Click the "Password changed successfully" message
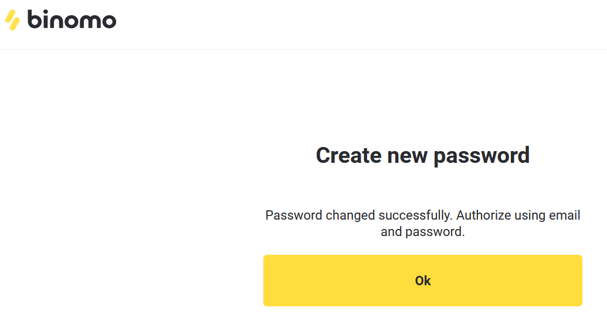The image size is (607, 328). pyautogui.click(x=358, y=215)
